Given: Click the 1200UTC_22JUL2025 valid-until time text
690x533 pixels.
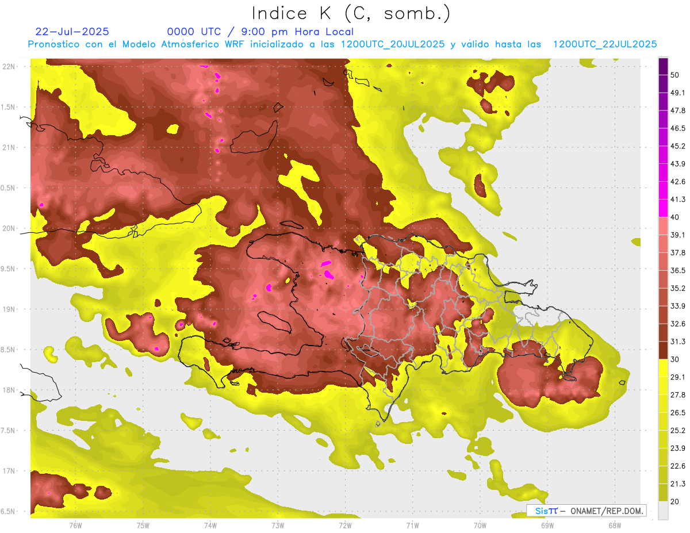Looking at the screenshot, I should [x=604, y=44].
